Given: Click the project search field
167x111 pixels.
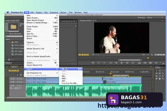Looking at the screenshot, I should [x=14, y=36].
